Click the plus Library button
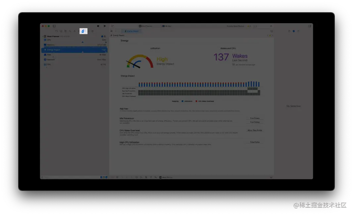The width and height of the screenshot is (353, 215). (271, 26)
